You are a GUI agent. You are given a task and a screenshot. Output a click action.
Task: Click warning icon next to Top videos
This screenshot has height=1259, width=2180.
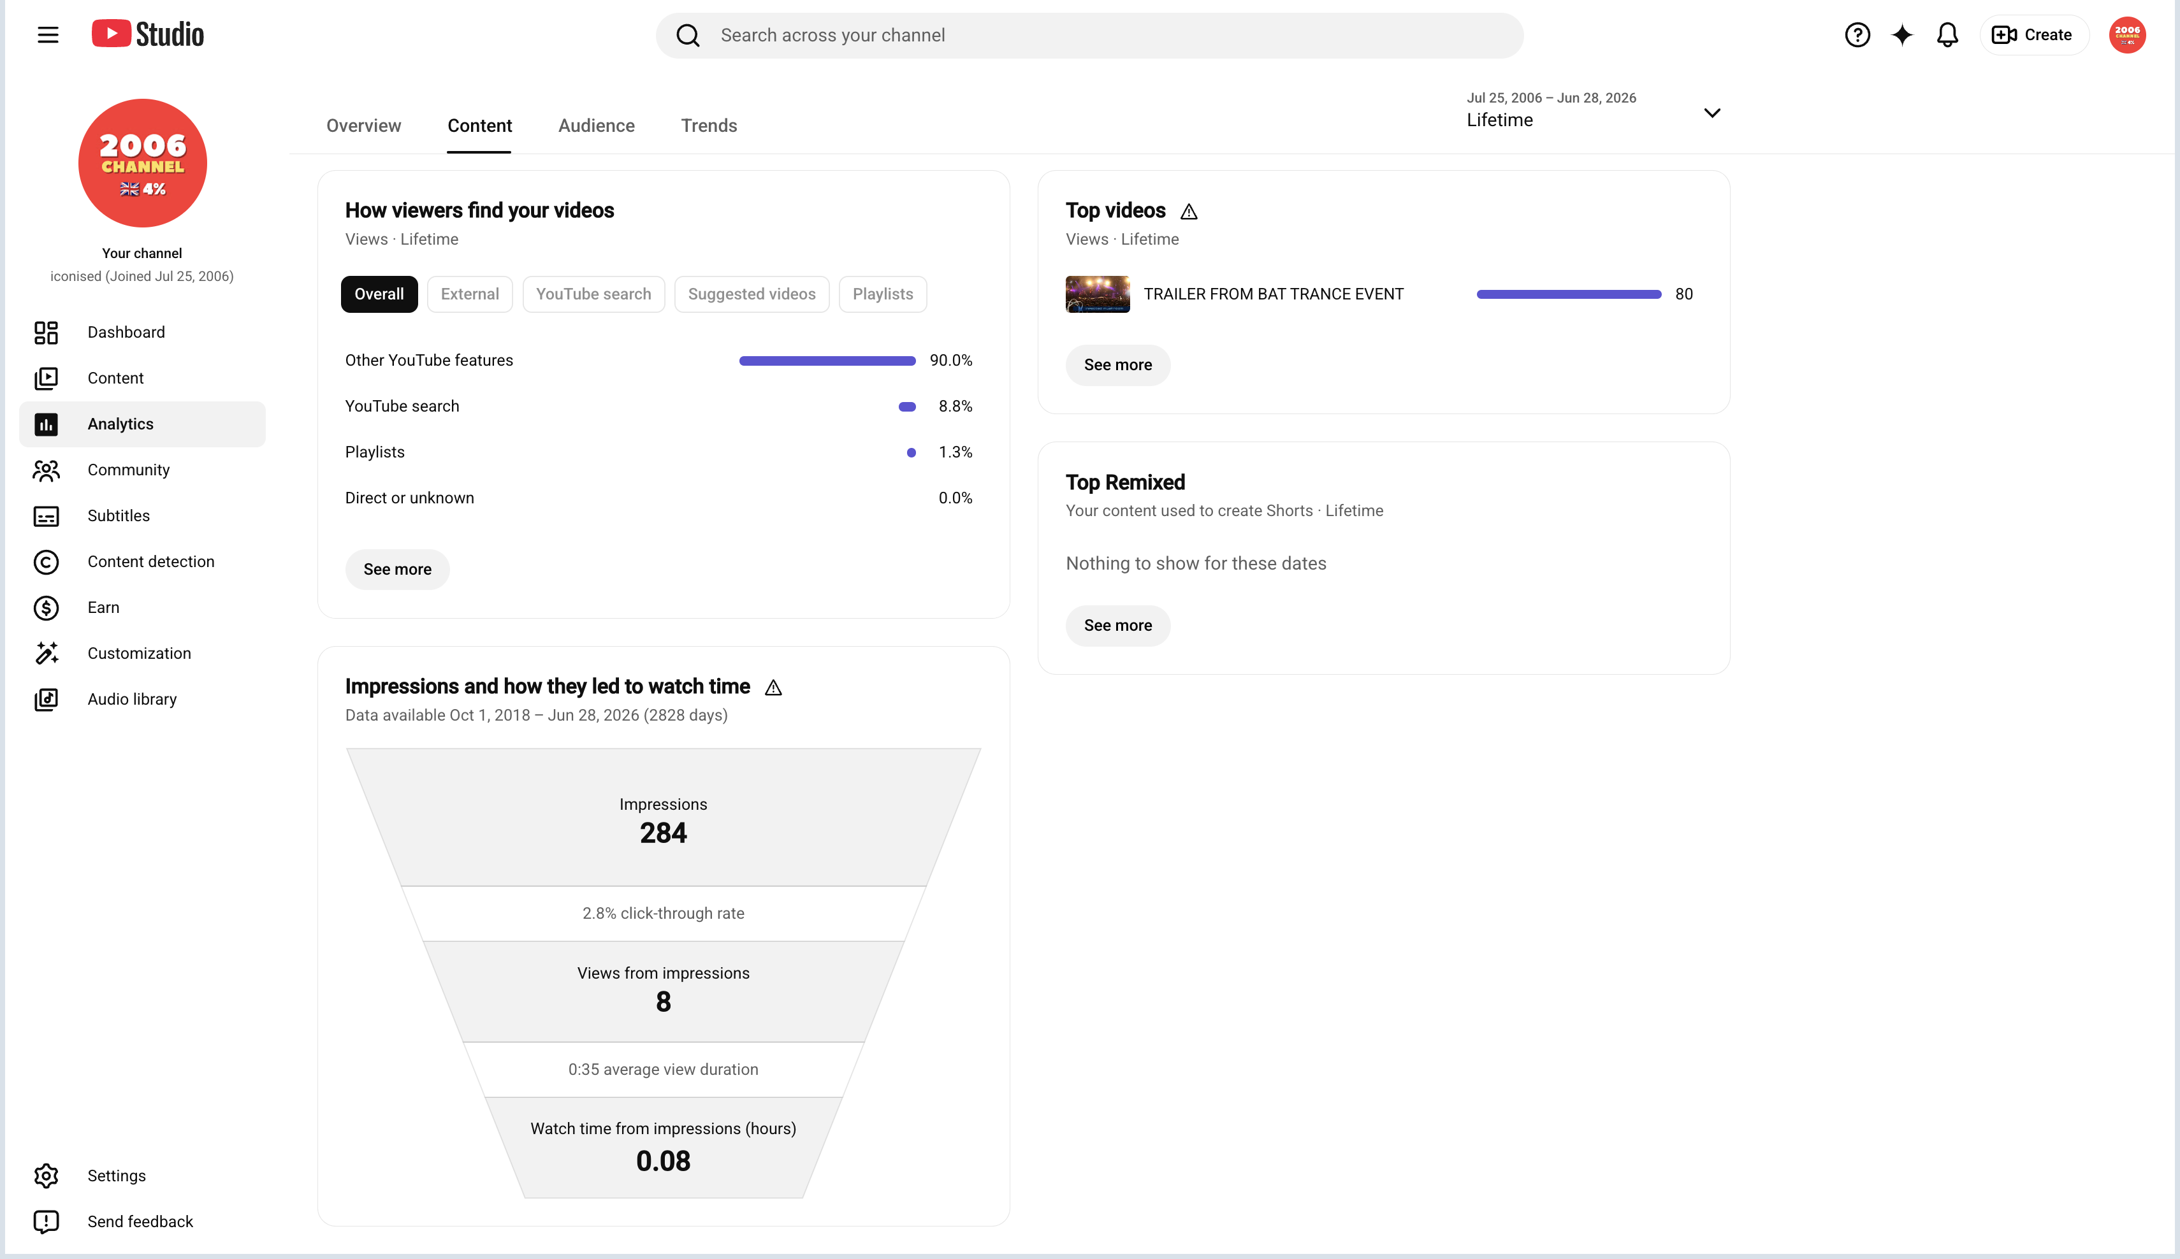(1189, 212)
